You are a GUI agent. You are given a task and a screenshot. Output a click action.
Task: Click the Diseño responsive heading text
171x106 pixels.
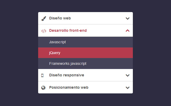[x=67, y=75]
